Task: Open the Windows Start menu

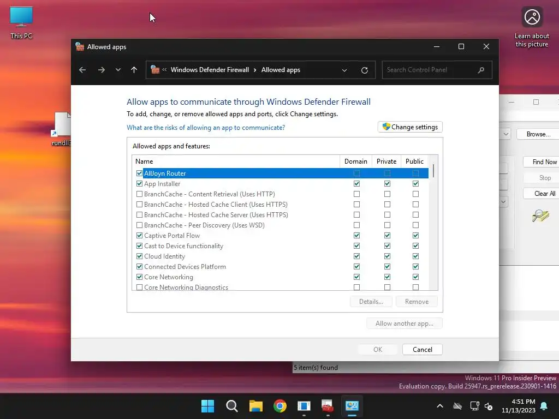Action: (207, 406)
